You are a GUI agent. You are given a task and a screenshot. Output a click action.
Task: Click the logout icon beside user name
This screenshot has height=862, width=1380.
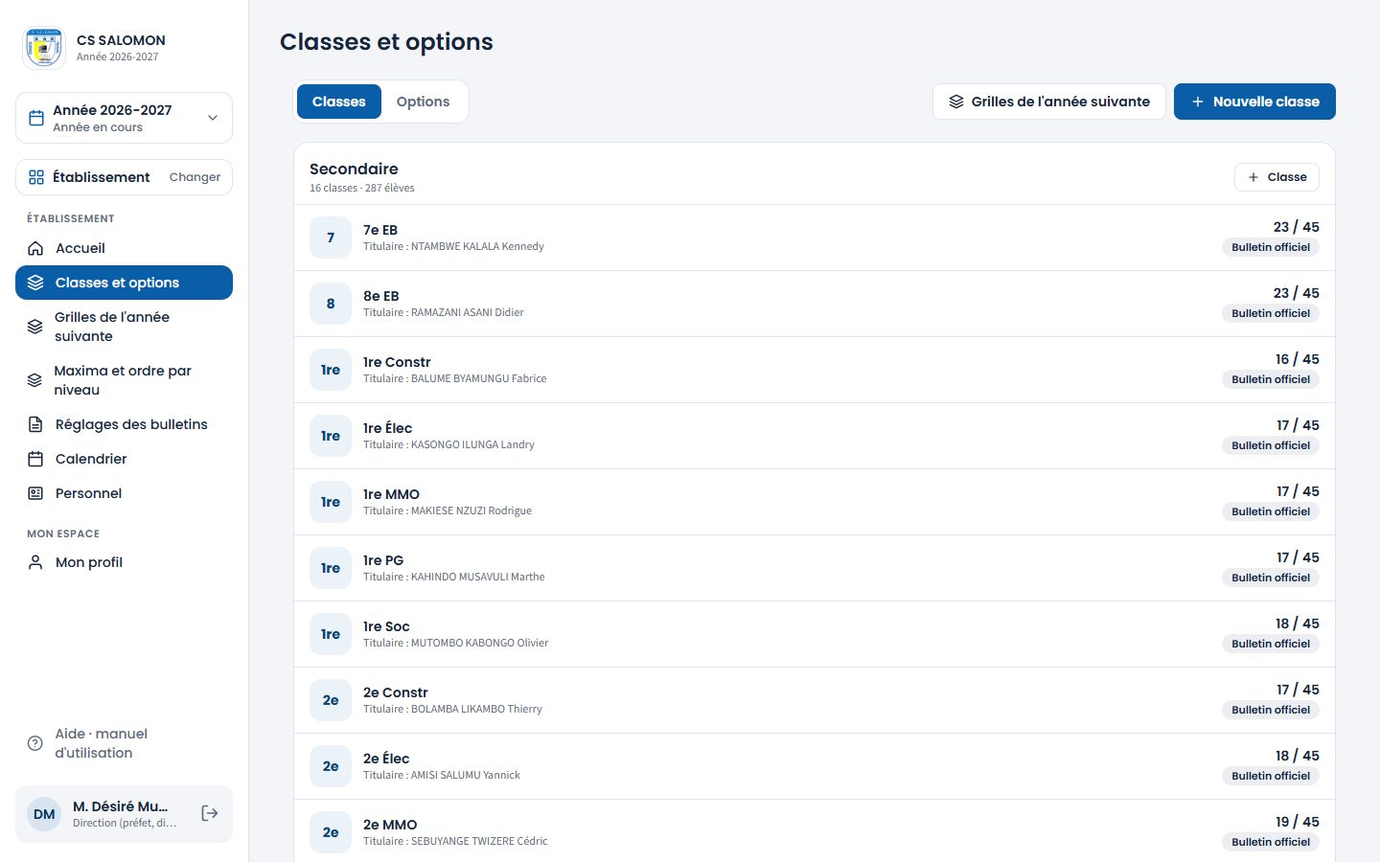(x=210, y=813)
